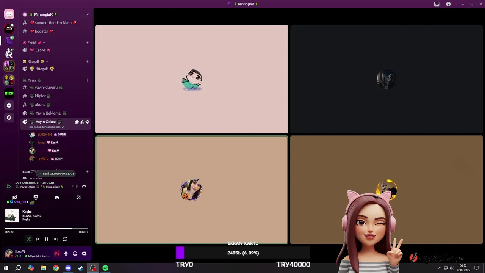The width and height of the screenshot is (485, 273).
Task: Toggle repeat in Spotify player
Action: coord(65,239)
